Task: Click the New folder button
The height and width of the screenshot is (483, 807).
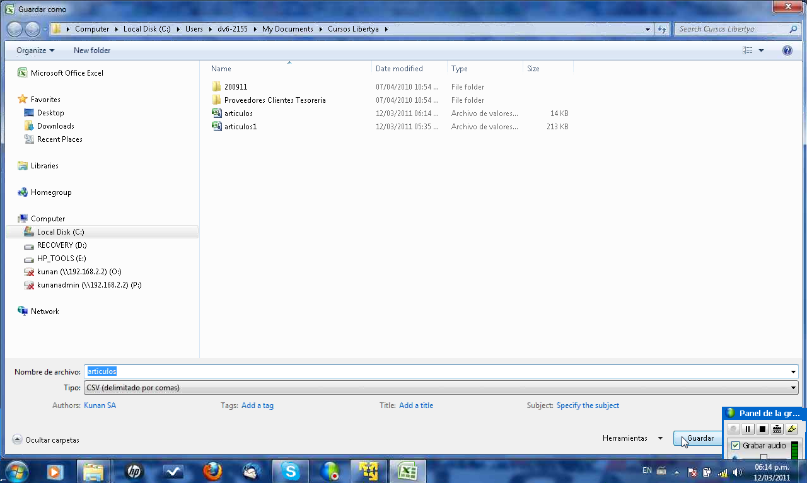Action: [92, 50]
